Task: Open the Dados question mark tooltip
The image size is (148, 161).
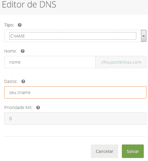Action: [23, 81]
